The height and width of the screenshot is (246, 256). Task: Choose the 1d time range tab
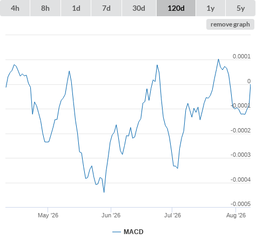(76, 8)
